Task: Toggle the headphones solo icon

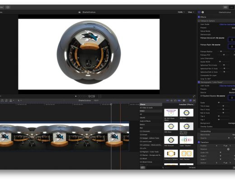Action: pos(175,100)
